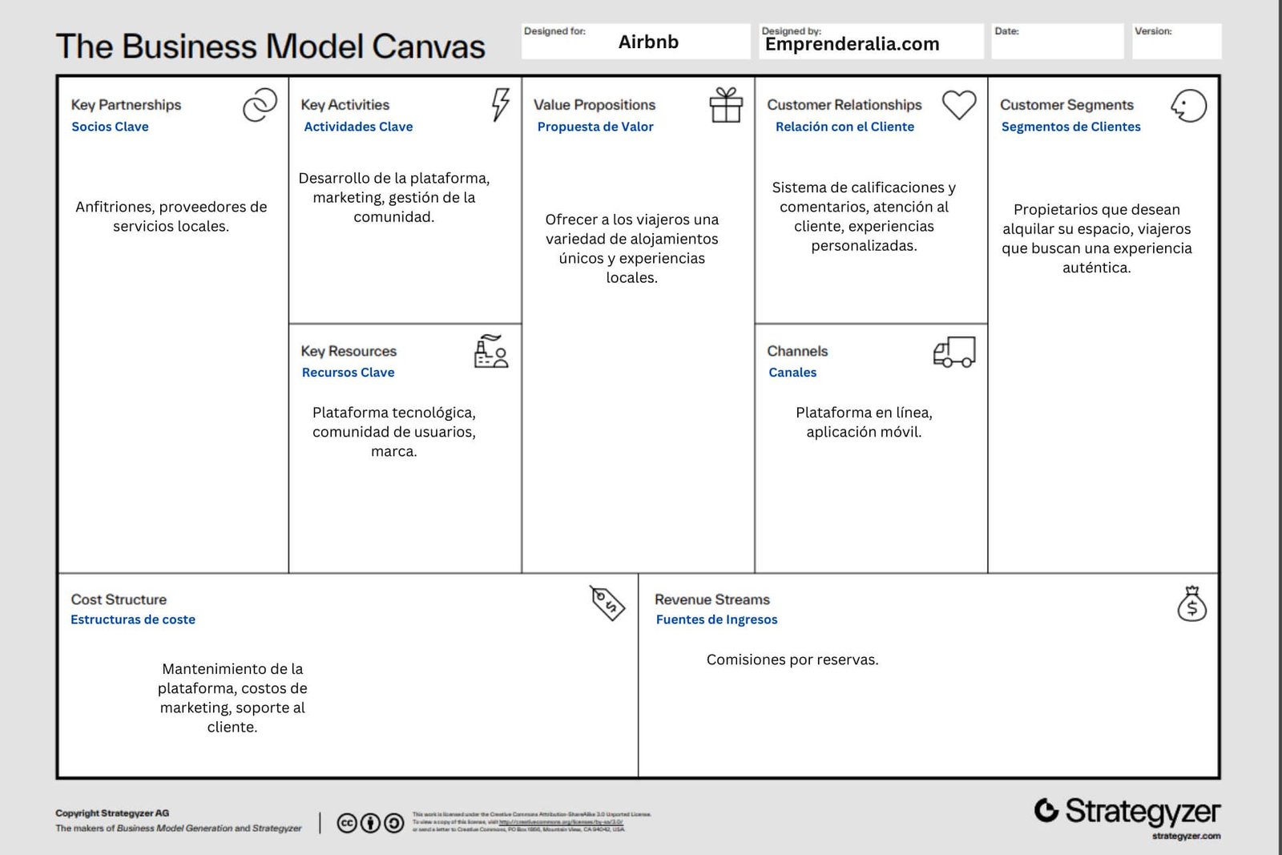The width and height of the screenshot is (1282, 855).
Task: Click the Plataforma tecnológica resources text
Action: (x=393, y=432)
